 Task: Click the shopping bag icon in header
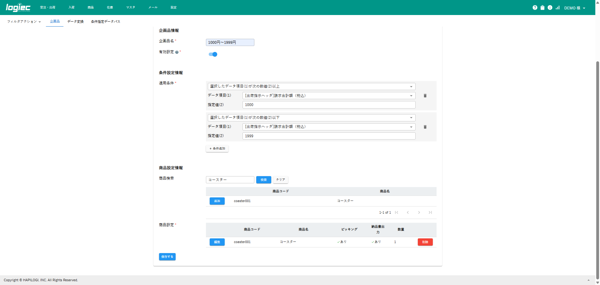click(542, 8)
